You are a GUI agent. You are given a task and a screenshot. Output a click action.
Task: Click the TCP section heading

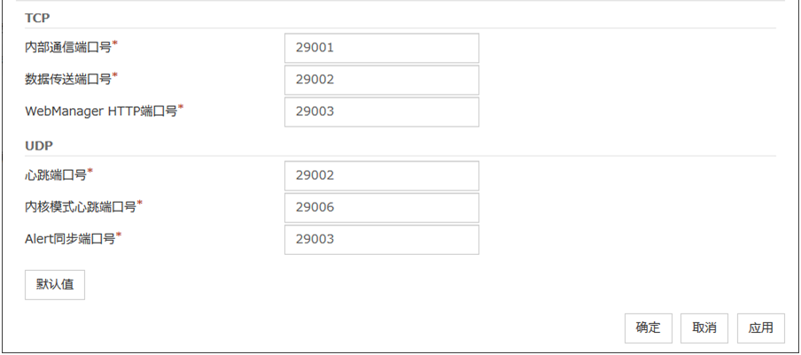point(37,18)
